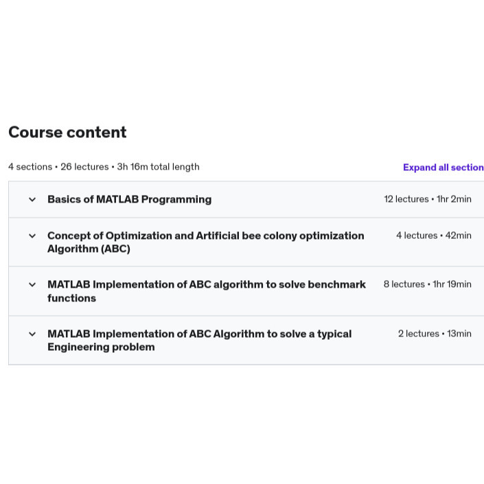Click 'Engineering problem' text in fourth section
This screenshot has height=484, width=484.
[101, 347]
